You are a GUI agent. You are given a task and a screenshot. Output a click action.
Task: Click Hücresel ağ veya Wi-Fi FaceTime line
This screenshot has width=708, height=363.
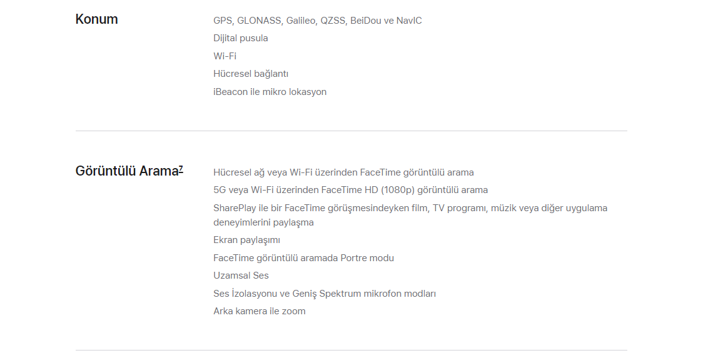tap(343, 172)
